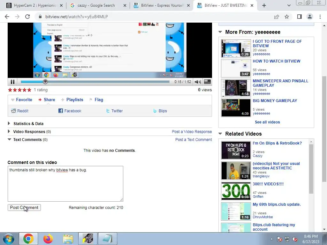Image resolution: width=327 pixels, height=245 pixels.
Task: Open the Chrome profile avatar icon
Action: pyautogui.click(x=310, y=17)
